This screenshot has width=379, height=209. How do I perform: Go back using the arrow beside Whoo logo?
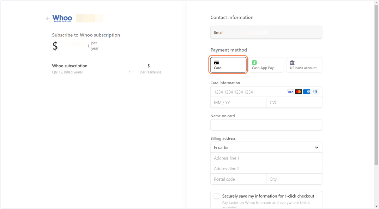(48, 18)
